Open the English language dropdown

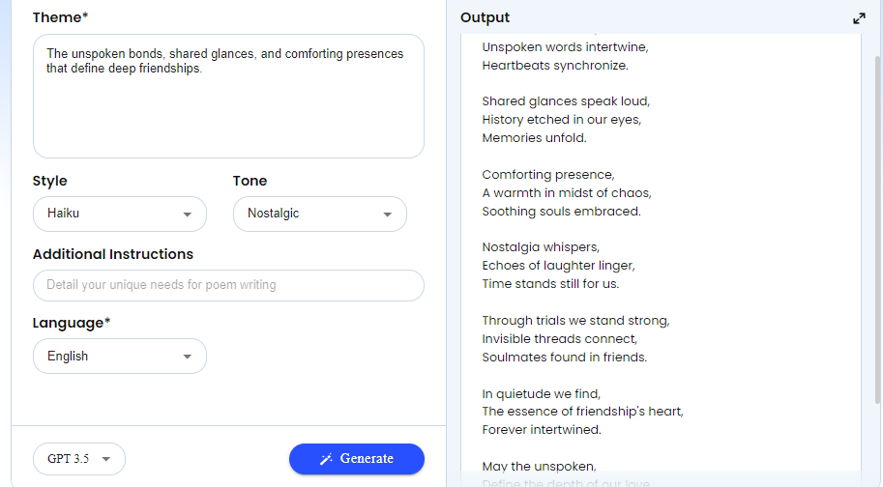point(120,356)
